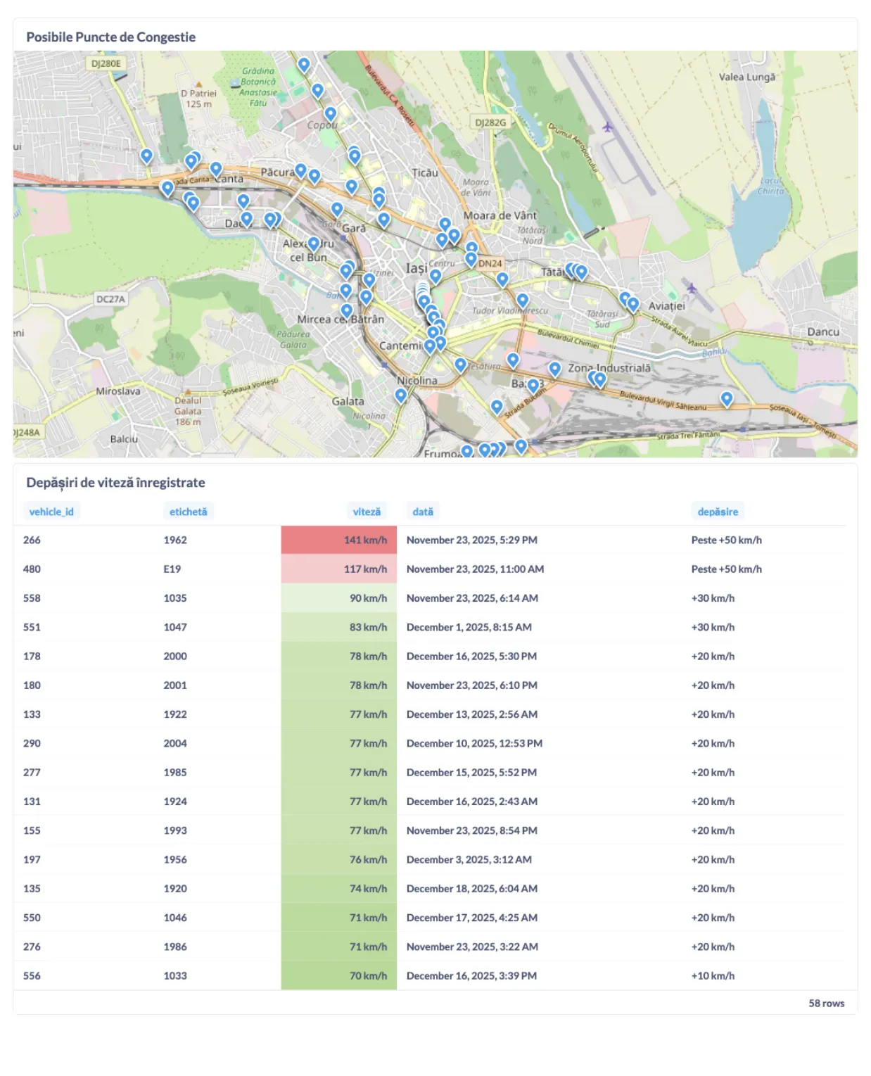Sort table by etichetă column header
The width and height of the screenshot is (871, 1076).
point(189,512)
